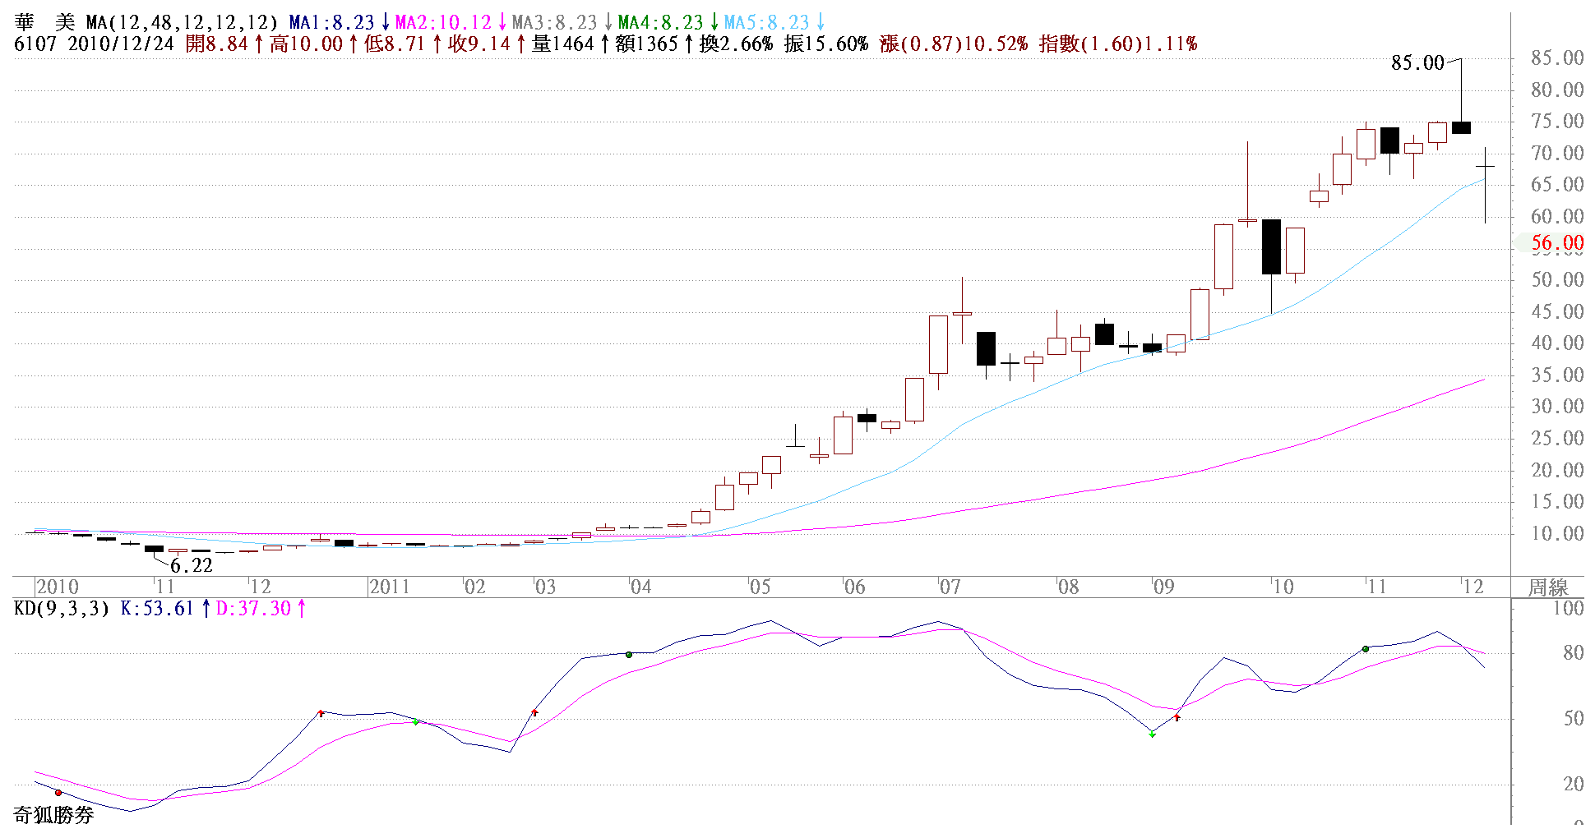Click the '07 month label on the date axis
This screenshot has width=1595, height=838.
tap(950, 587)
